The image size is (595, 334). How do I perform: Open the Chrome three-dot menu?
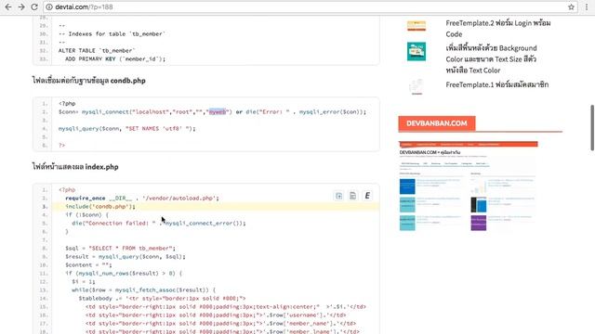click(x=587, y=6)
